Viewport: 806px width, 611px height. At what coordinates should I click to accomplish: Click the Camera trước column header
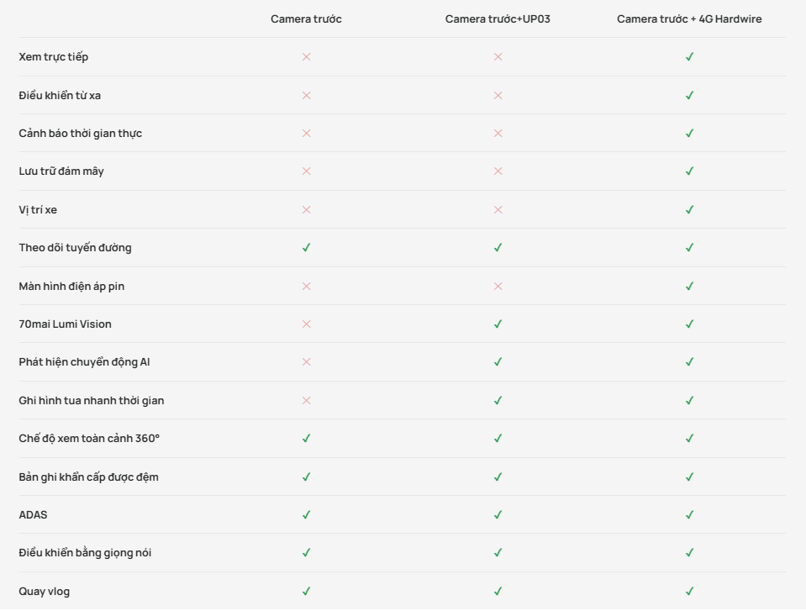tap(306, 19)
